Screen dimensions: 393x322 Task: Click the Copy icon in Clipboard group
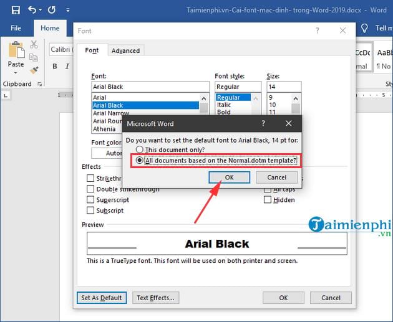point(34,57)
